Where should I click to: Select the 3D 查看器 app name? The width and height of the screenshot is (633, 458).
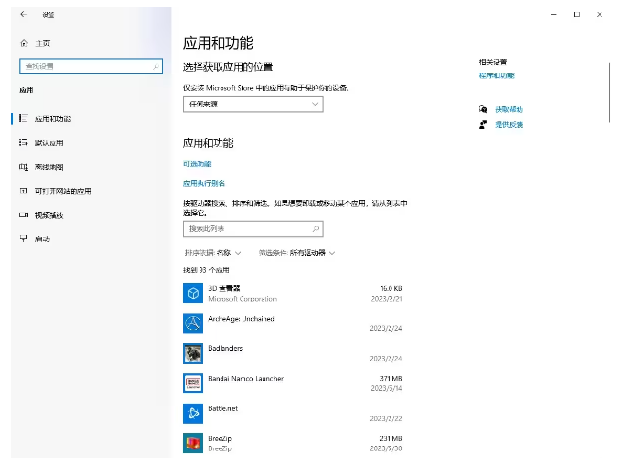point(224,288)
